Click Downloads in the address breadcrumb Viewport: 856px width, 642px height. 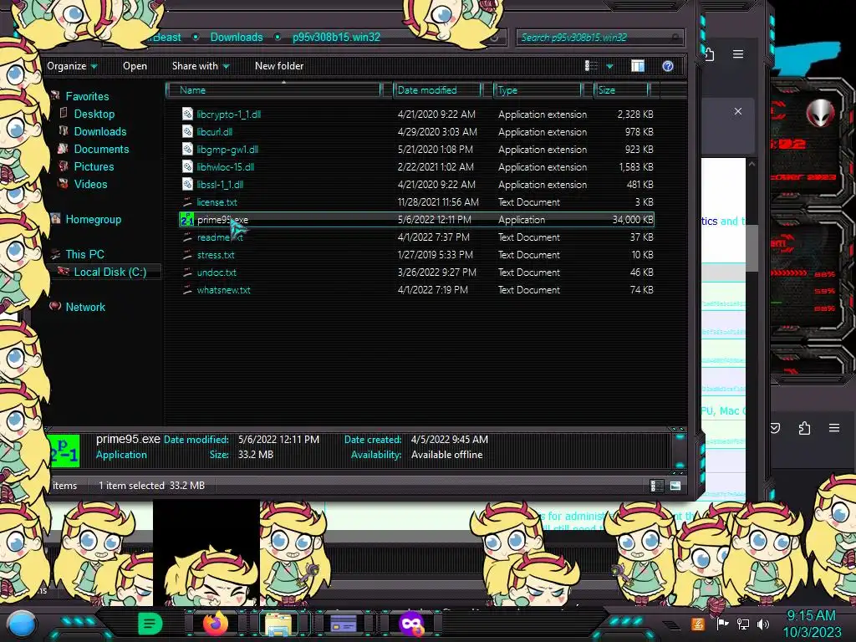[x=237, y=37]
